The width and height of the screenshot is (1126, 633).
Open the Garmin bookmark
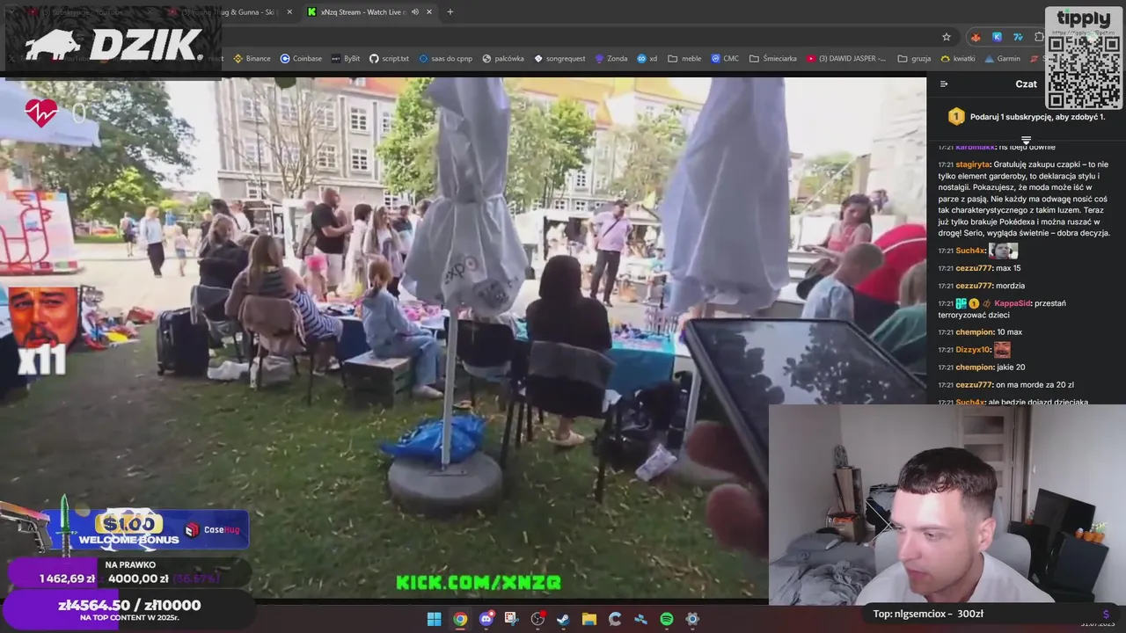[1002, 59]
